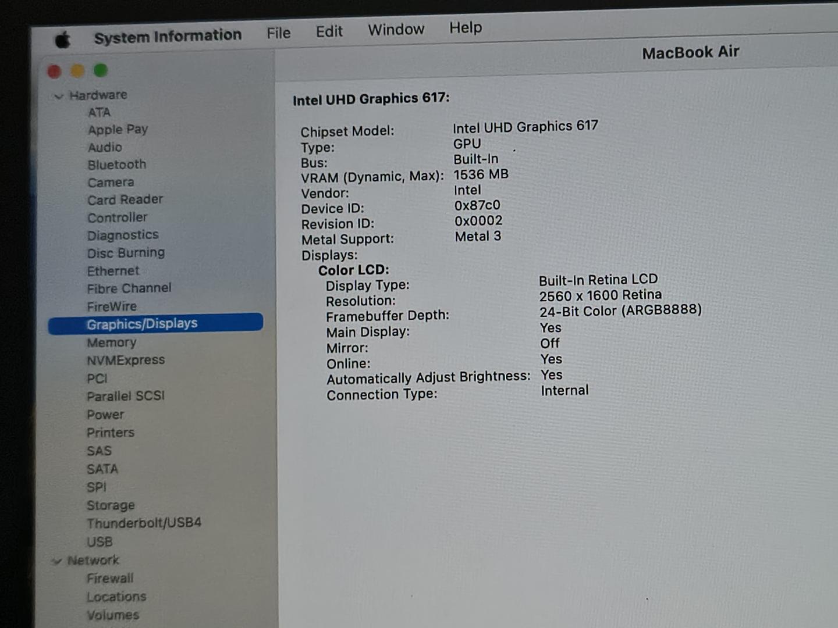Open Diagnostics in the sidebar

pos(123,235)
